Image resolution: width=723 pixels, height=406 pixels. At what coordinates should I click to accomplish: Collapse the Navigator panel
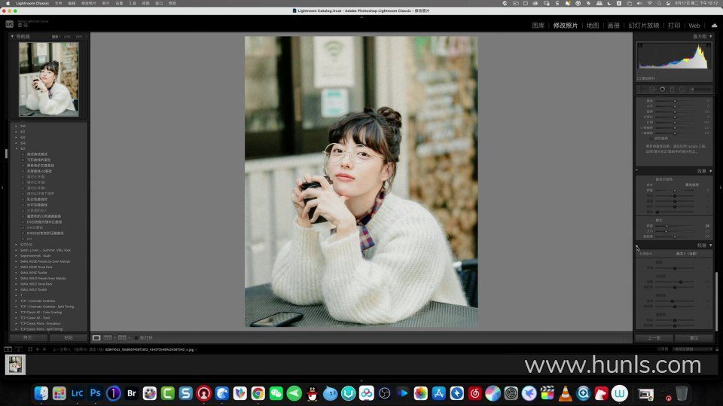(13, 36)
